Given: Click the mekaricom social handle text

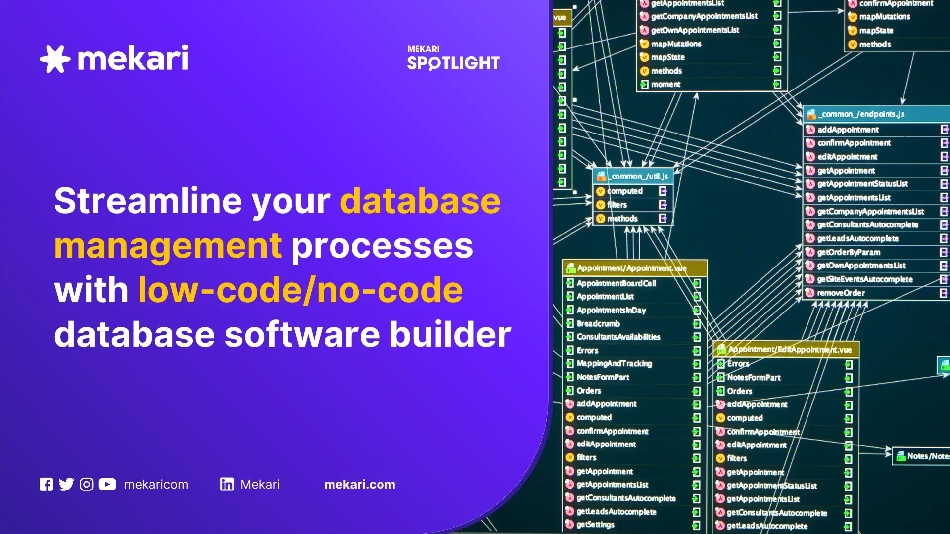Looking at the screenshot, I should click(156, 485).
